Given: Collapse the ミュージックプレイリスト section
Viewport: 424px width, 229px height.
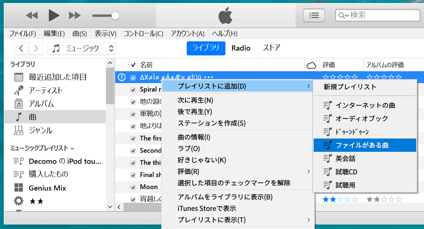Looking at the screenshot, I should click(72, 148).
